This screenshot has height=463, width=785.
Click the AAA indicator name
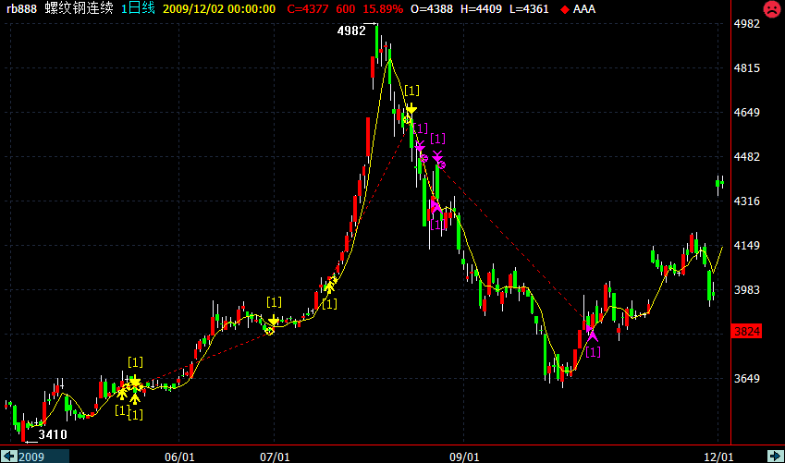click(x=584, y=8)
